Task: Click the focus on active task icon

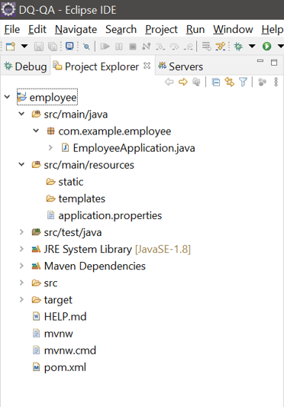Action: (x=262, y=82)
